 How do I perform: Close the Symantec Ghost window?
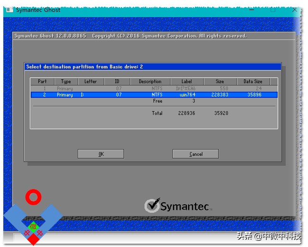[x=295, y=9]
